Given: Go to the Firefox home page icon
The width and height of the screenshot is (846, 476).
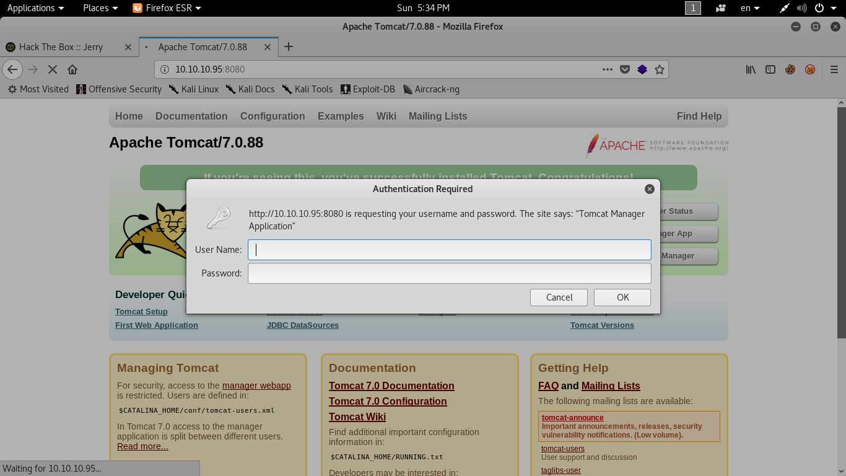Looking at the screenshot, I should 72,69.
